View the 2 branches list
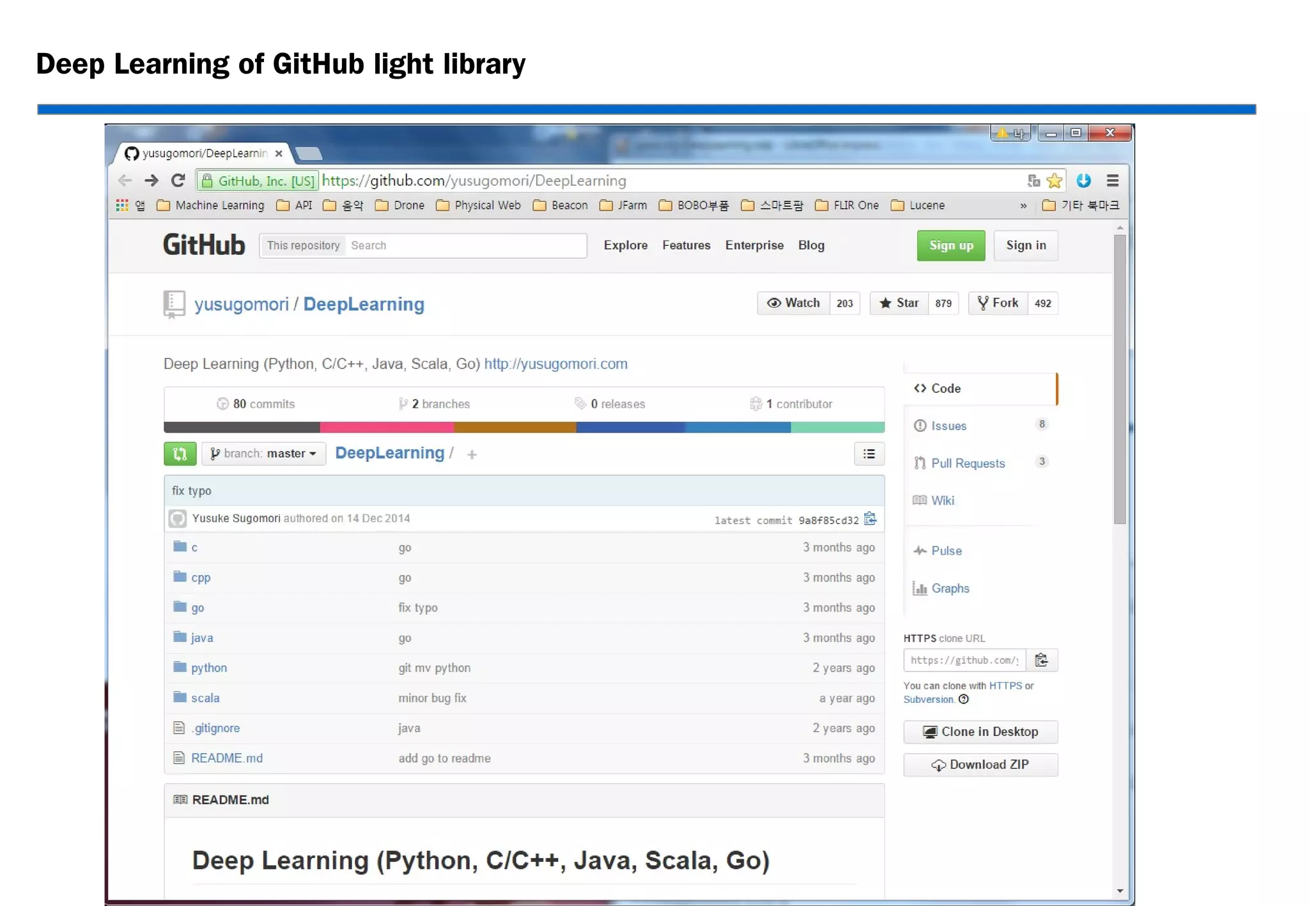This screenshot has width=1309, height=906. tap(434, 404)
